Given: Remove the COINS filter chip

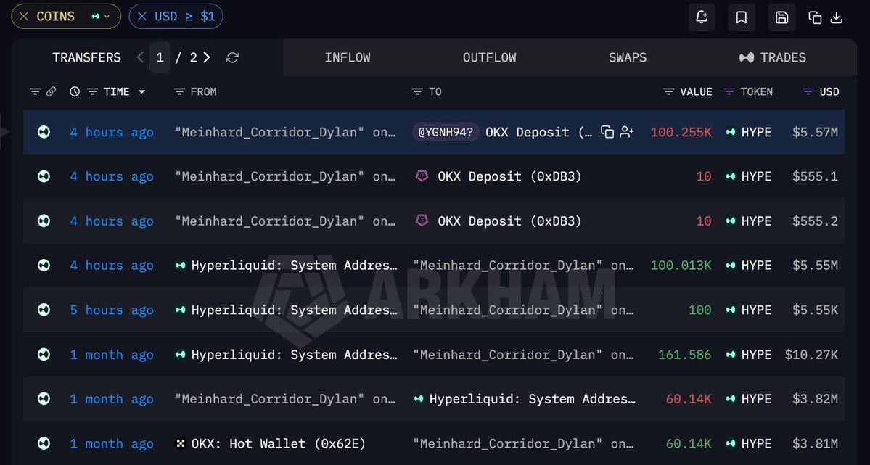Looking at the screenshot, I should pos(24,17).
